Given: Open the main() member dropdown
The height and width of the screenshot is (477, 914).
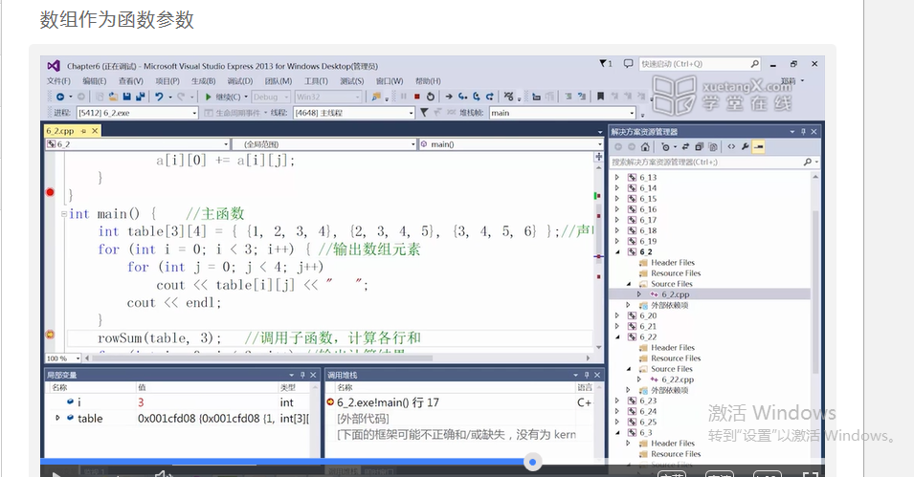Looking at the screenshot, I should click(x=511, y=143).
